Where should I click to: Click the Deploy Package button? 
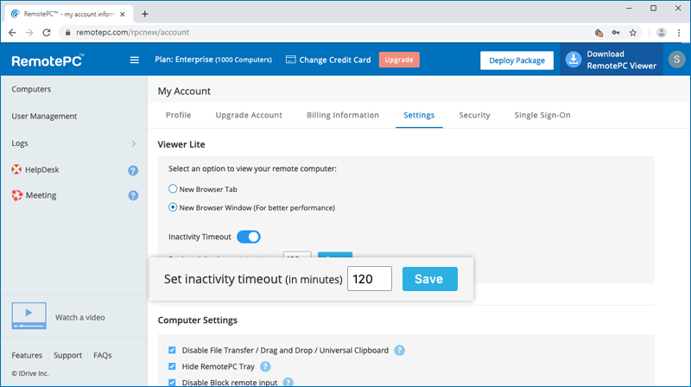coord(517,60)
